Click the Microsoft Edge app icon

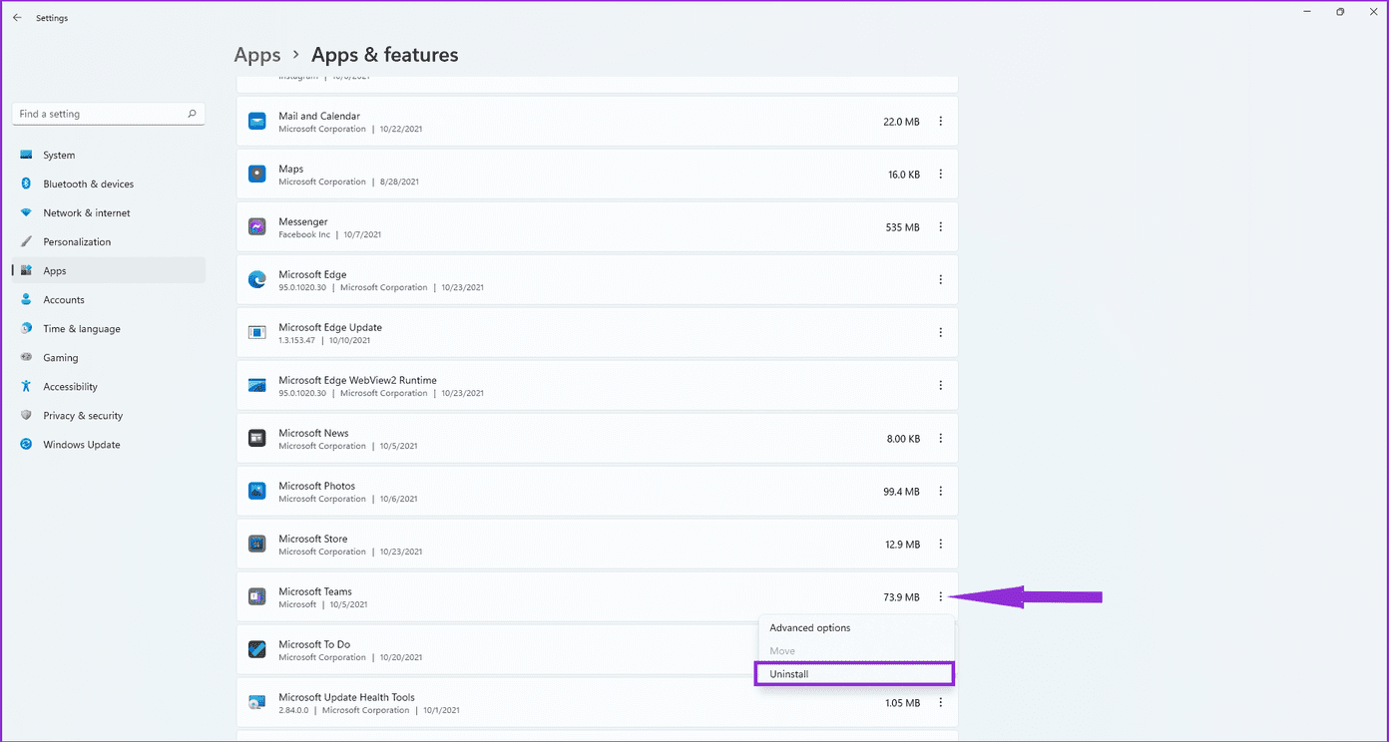click(257, 280)
